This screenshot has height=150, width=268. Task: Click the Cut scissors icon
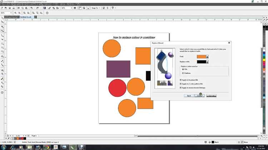(19, 8)
